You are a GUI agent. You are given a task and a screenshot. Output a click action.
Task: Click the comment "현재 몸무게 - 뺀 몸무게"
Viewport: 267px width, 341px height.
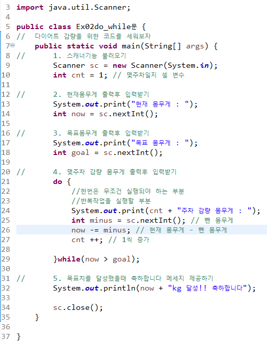click(189, 230)
